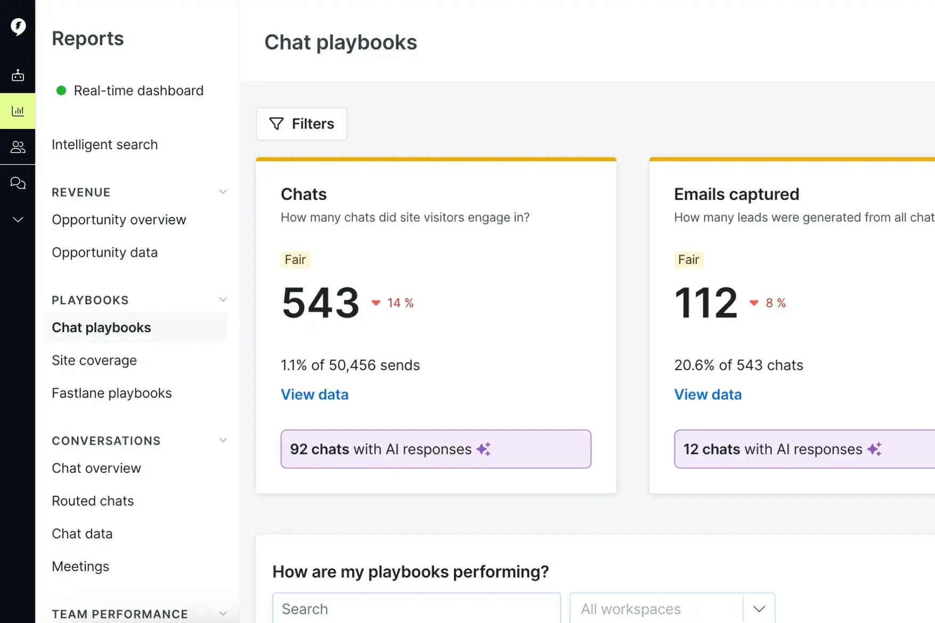Open the 92 chats with AI responses button

[436, 449]
